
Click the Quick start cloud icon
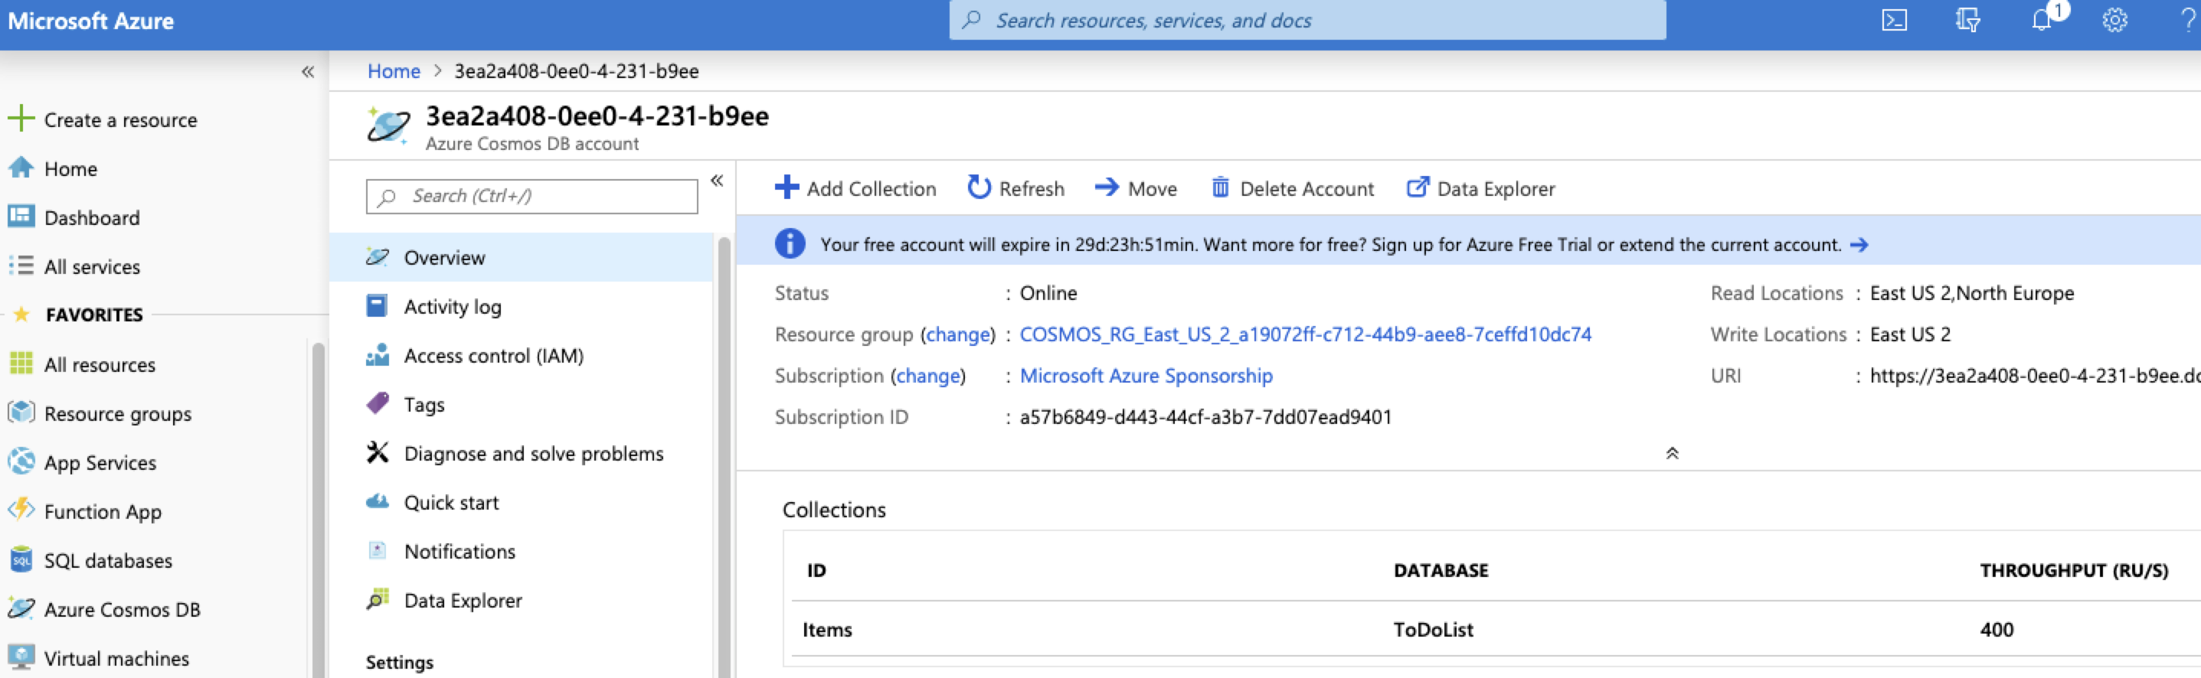click(x=377, y=502)
